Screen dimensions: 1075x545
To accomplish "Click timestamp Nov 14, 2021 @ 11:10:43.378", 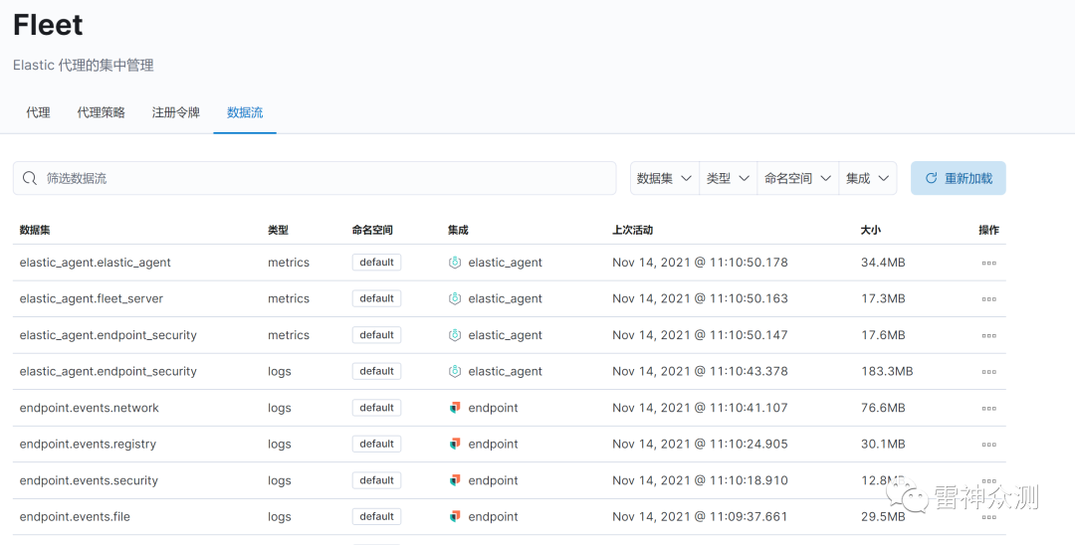I will tap(700, 371).
